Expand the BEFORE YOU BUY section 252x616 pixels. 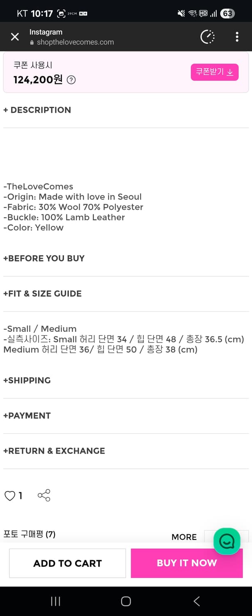point(44,258)
